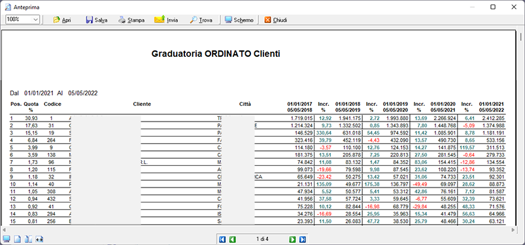Advance to the next page

(x=292, y=239)
